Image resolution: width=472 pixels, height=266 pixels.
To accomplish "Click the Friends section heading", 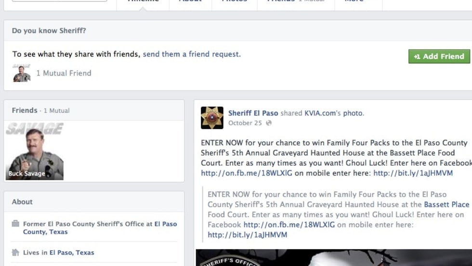I will tap(25, 110).
